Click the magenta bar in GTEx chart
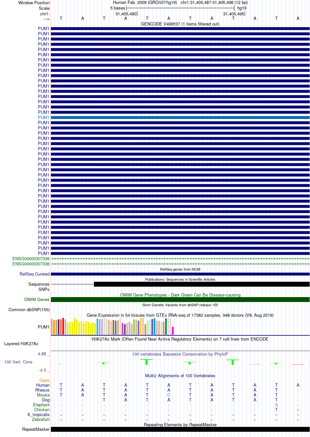 (x=173, y=331)
